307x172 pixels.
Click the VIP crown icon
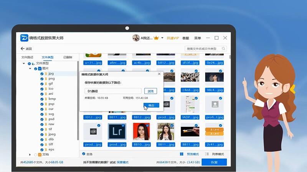coord(156,38)
